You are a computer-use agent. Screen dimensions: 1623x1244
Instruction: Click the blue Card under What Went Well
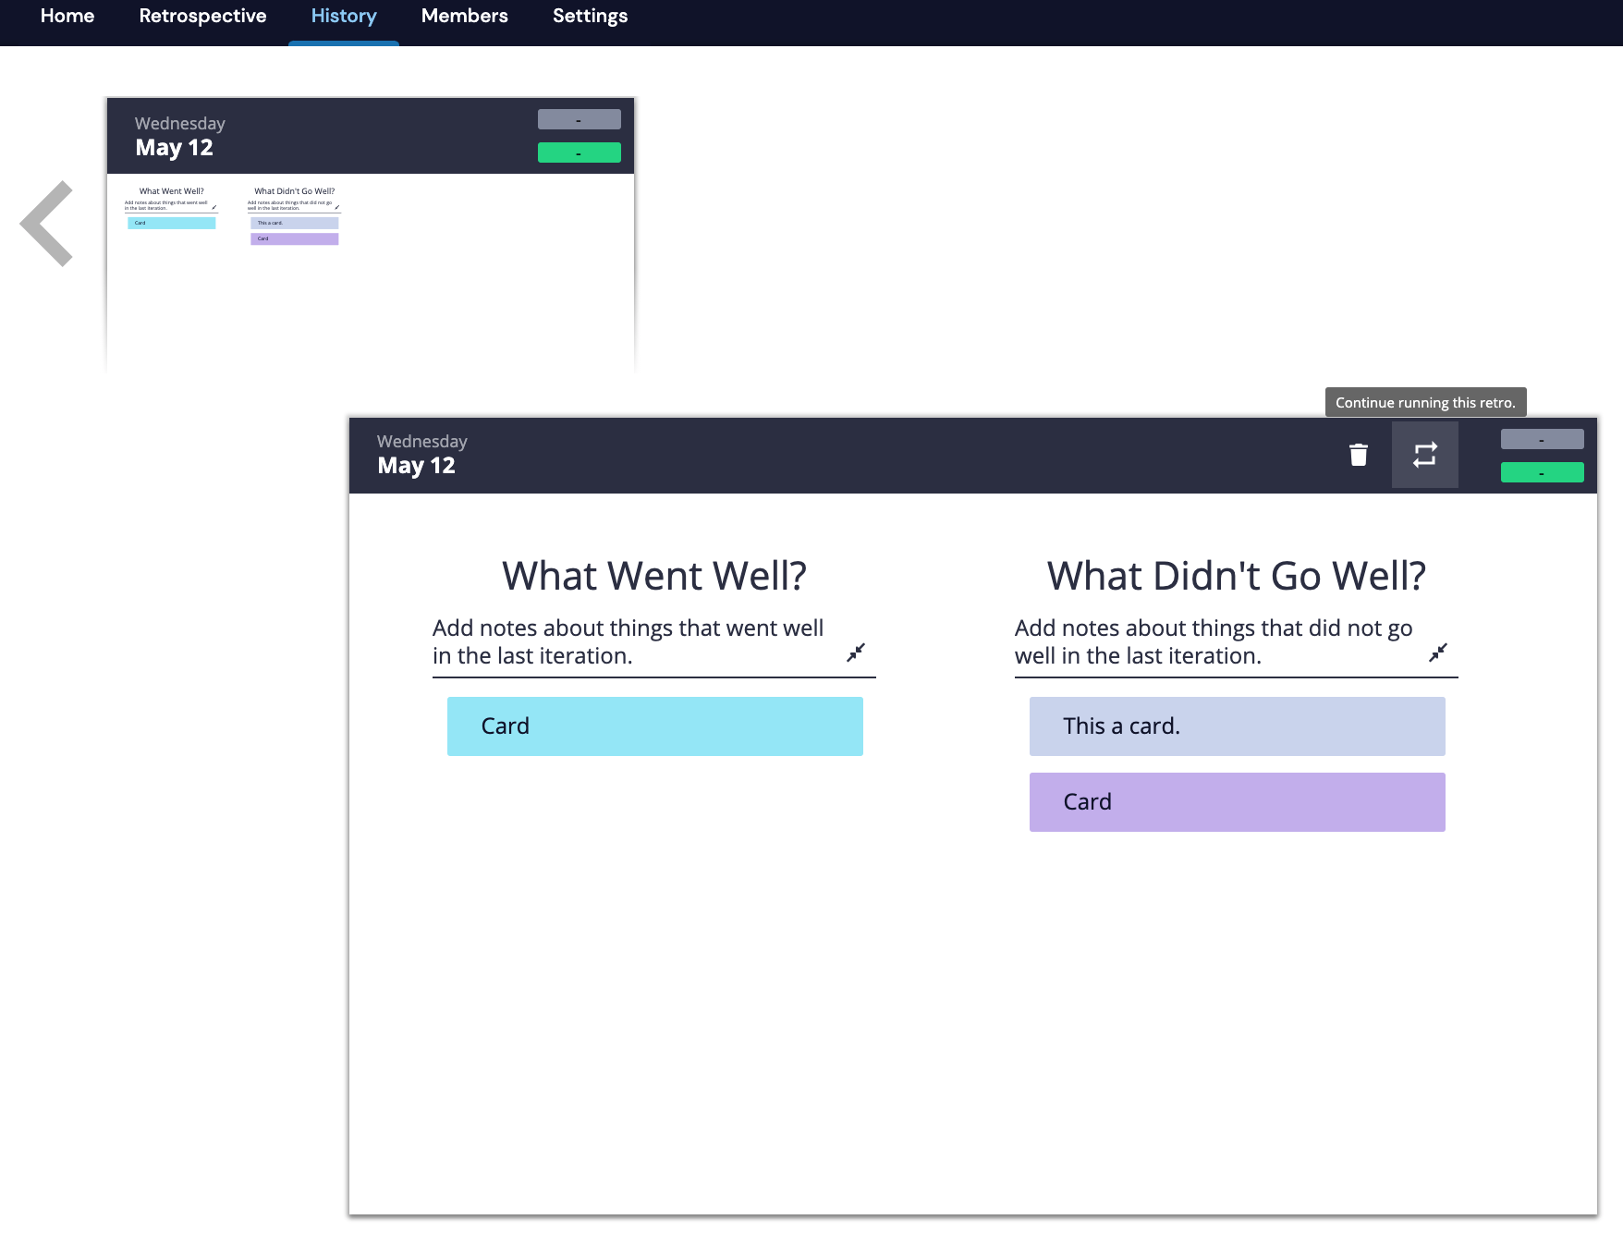654,726
